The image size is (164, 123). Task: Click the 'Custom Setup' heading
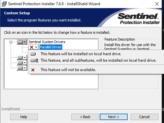pos(17,13)
